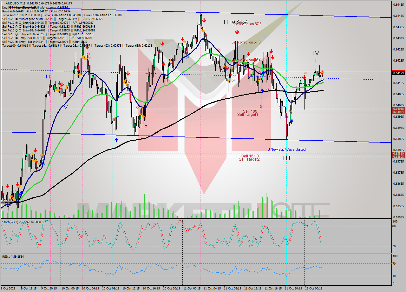The height and width of the screenshot is (292, 406).
Task: Click the '11 Oct 20:15' time axis label
Action: click(x=293, y=288)
